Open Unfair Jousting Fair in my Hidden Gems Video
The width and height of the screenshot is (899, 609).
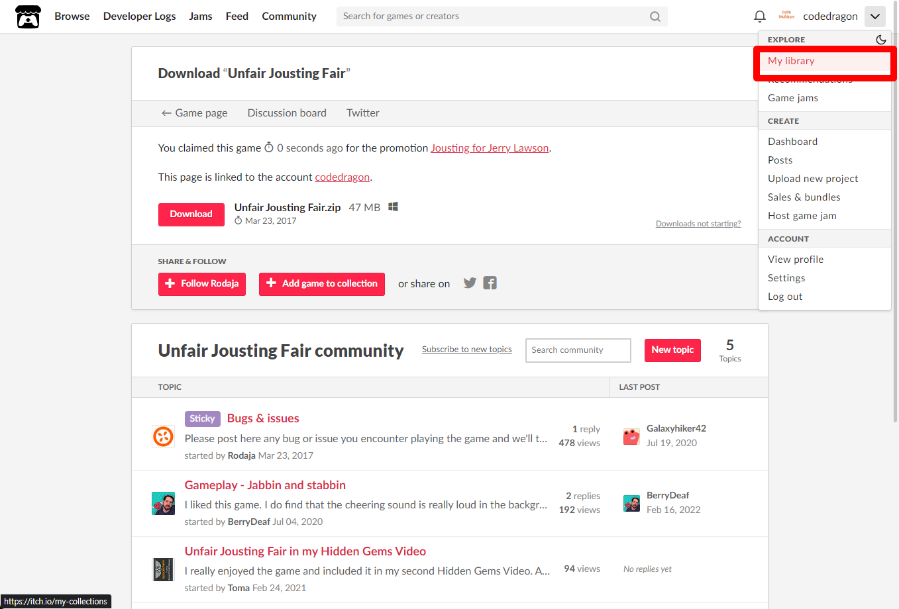[305, 551]
